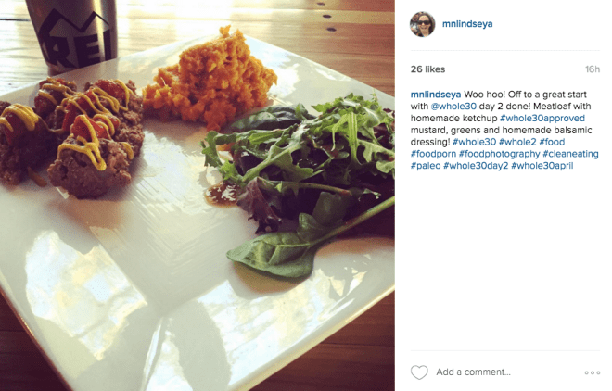Click the meatloaf and salad photo

[x=197, y=195]
